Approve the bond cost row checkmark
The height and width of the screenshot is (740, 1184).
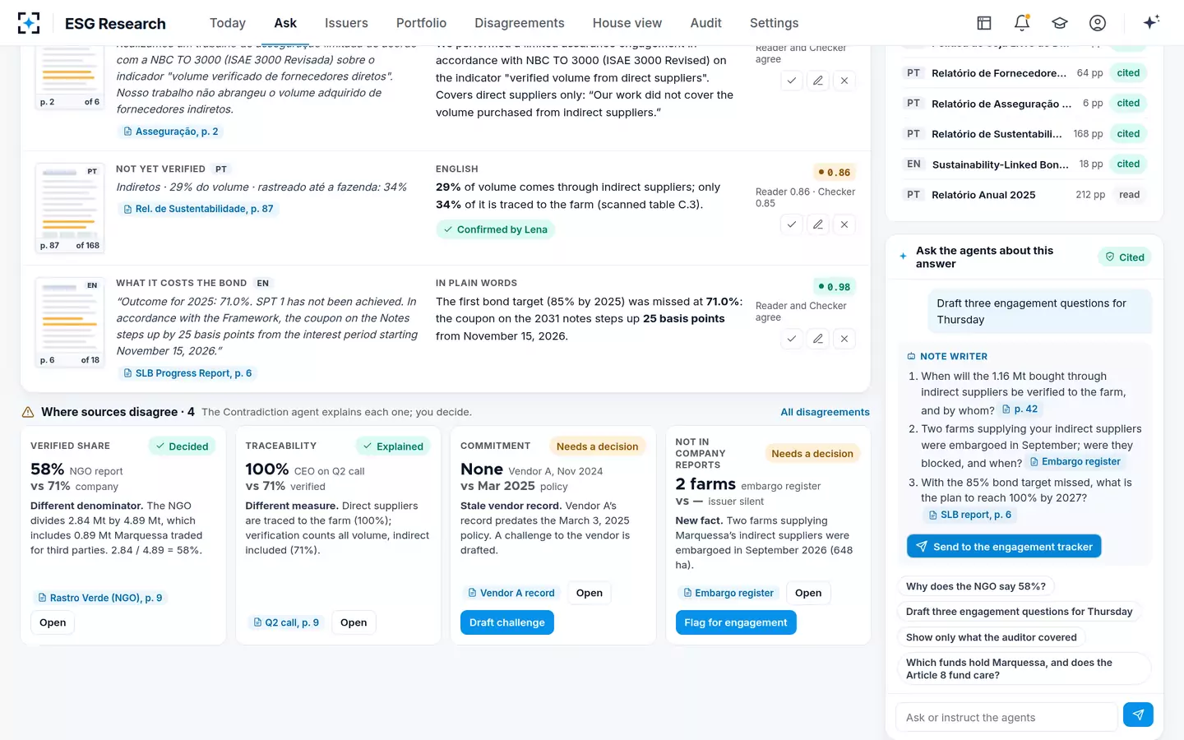[791, 339]
